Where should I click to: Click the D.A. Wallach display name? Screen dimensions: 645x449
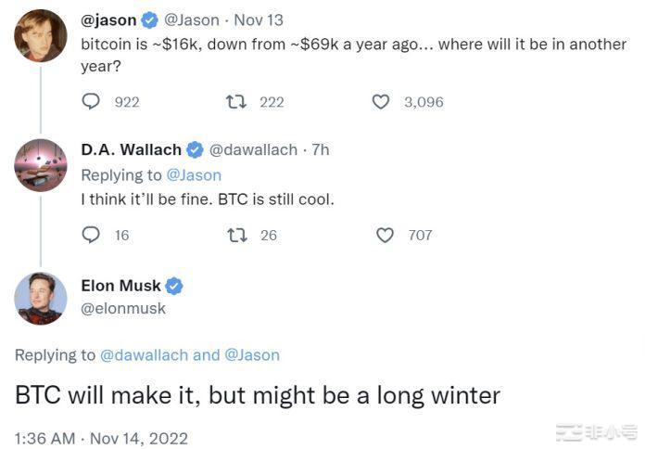131,149
